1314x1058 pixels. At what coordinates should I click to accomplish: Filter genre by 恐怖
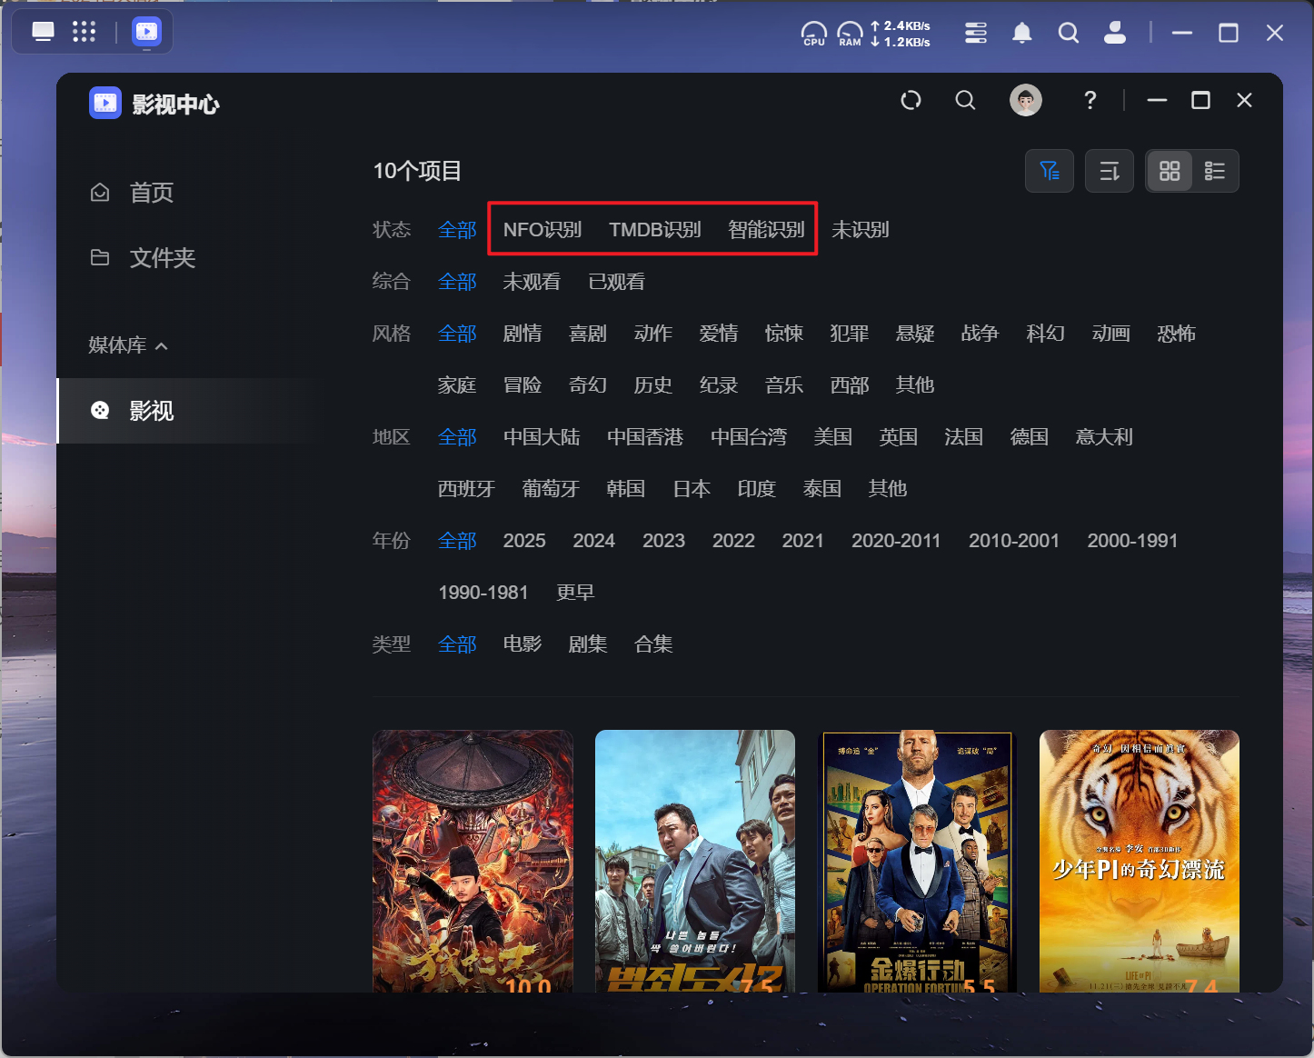(x=1177, y=334)
